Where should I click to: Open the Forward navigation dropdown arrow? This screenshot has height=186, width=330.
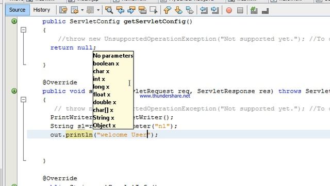pos(98,10)
